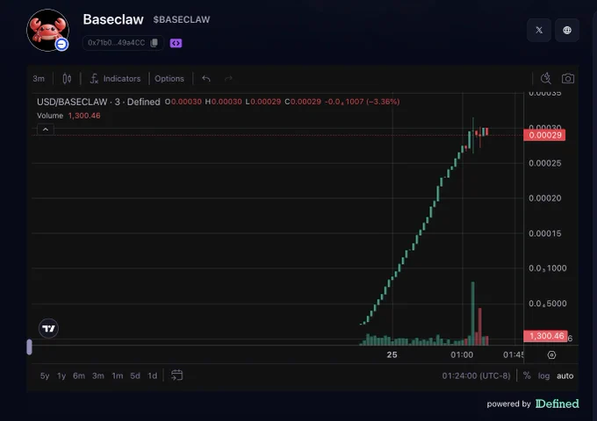Open the website globe icon

click(567, 30)
